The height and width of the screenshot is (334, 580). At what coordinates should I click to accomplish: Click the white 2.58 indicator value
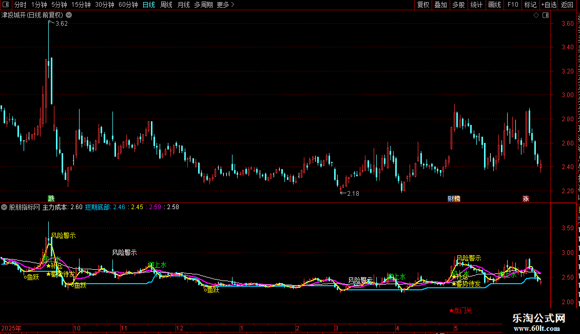pos(173,208)
